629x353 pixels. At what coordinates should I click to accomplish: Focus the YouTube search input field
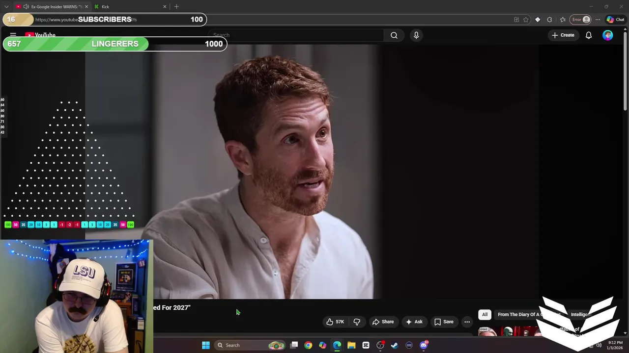point(296,35)
